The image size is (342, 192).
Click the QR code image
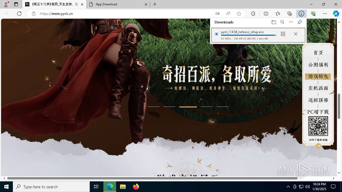pos(318,126)
